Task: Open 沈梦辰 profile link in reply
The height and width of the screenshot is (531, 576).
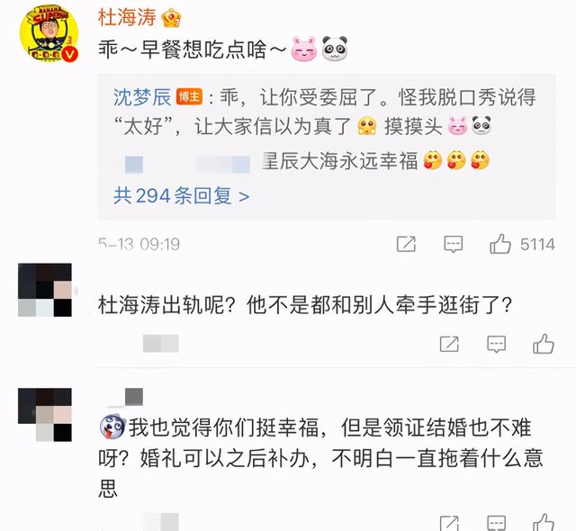Action: point(142,97)
